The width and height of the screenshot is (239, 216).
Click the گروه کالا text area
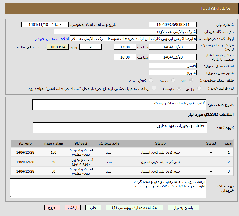pyautogui.click(x=120, y=128)
